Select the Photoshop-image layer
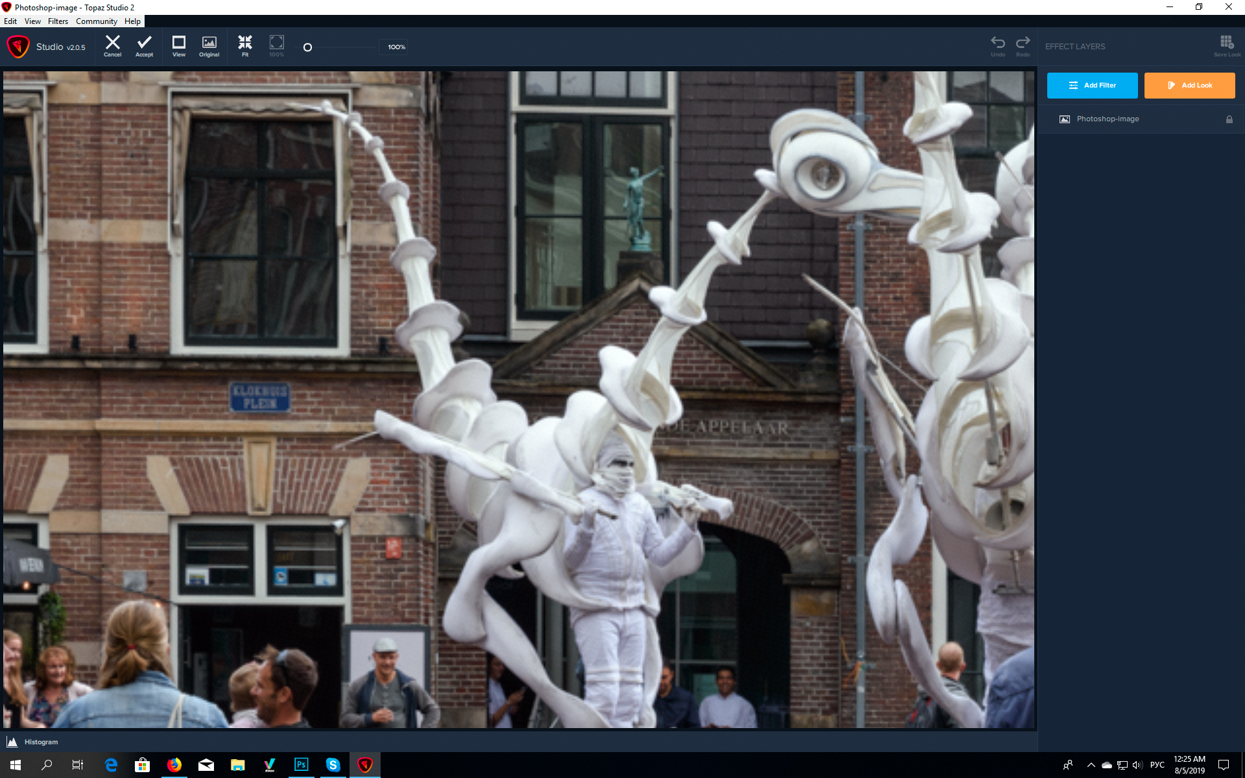The height and width of the screenshot is (778, 1245). [x=1108, y=119]
